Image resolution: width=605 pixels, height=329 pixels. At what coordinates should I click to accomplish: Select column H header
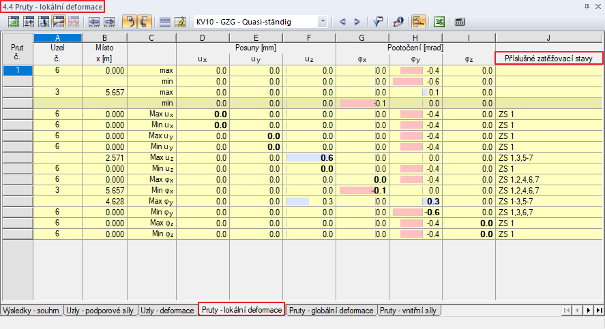coord(415,37)
